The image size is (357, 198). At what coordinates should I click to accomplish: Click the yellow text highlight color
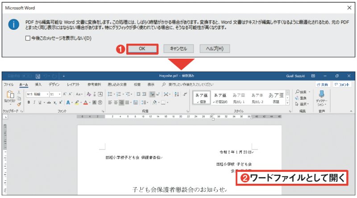pyautogui.click(x=77, y=102)
